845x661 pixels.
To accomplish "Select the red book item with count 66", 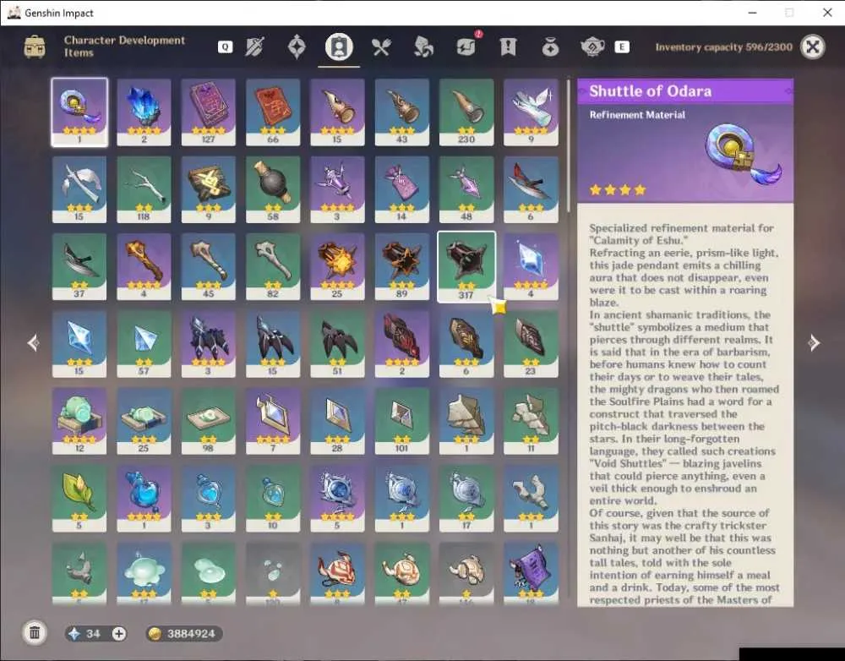I will tap(273, 112).
